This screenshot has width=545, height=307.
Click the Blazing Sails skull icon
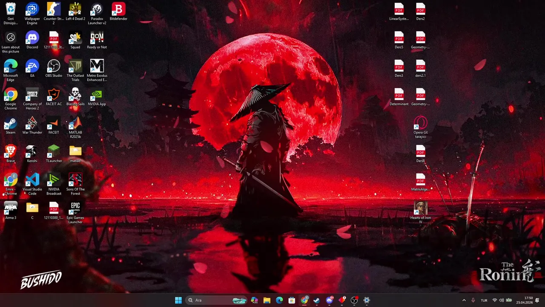click(x=75, y=97)
